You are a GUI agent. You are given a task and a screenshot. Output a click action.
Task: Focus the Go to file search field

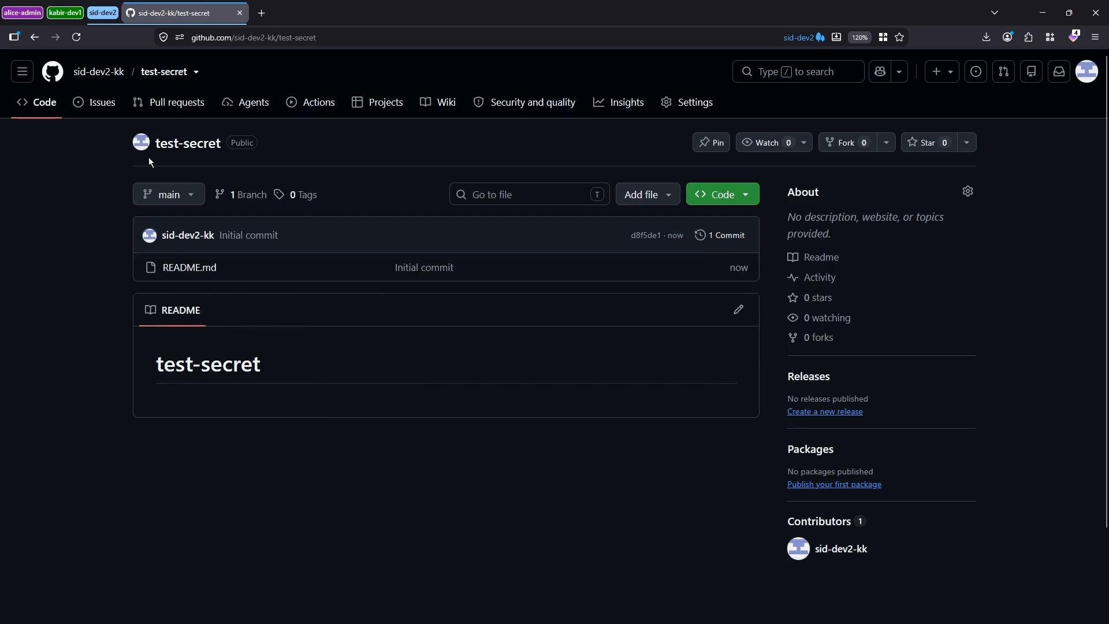tap(529, 194)
